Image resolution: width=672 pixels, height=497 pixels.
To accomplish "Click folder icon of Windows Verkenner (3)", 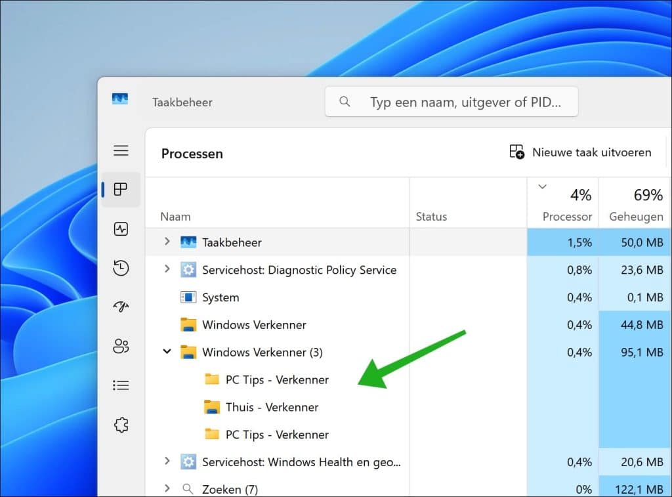I will [x=188, y=352].
